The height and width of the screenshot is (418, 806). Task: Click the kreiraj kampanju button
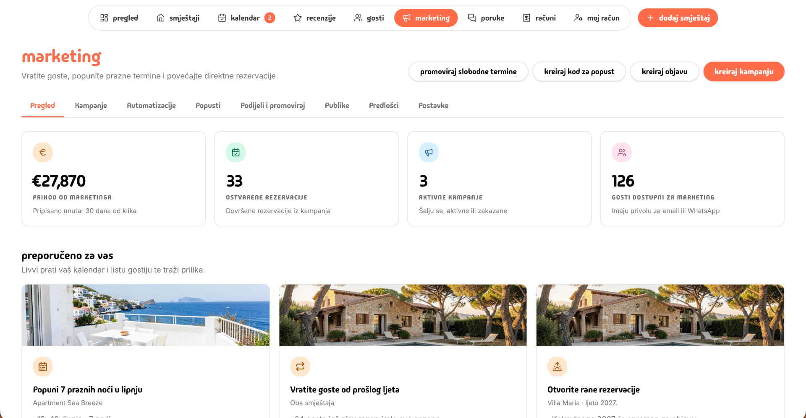pyautogui.click(x=744, y=72)
